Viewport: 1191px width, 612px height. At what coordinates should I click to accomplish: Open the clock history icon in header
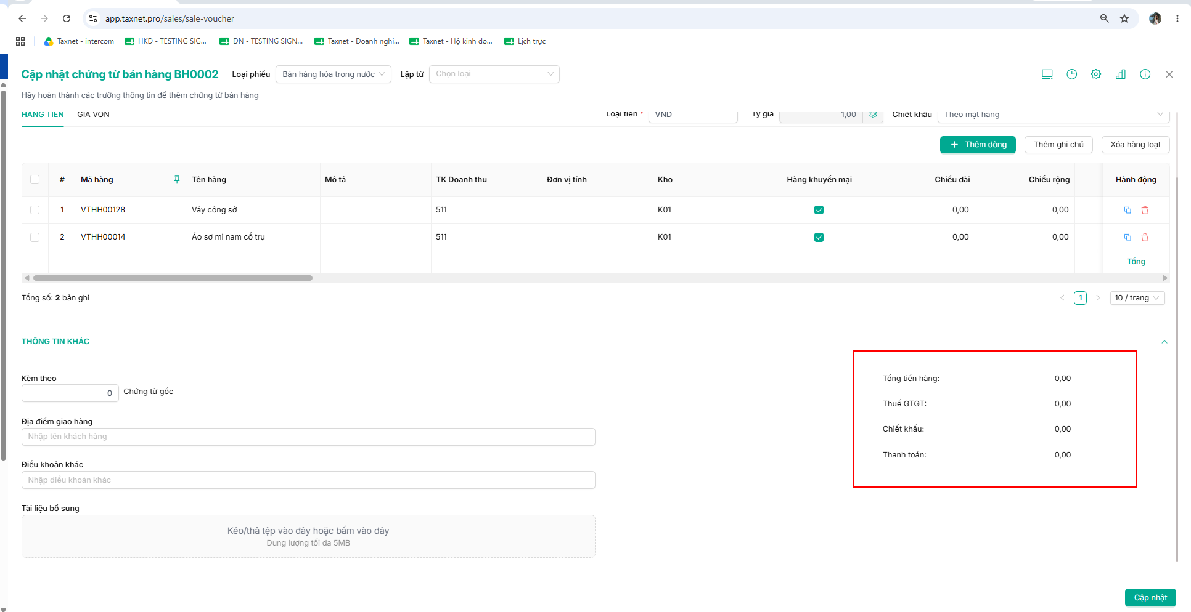point(1071,74)
